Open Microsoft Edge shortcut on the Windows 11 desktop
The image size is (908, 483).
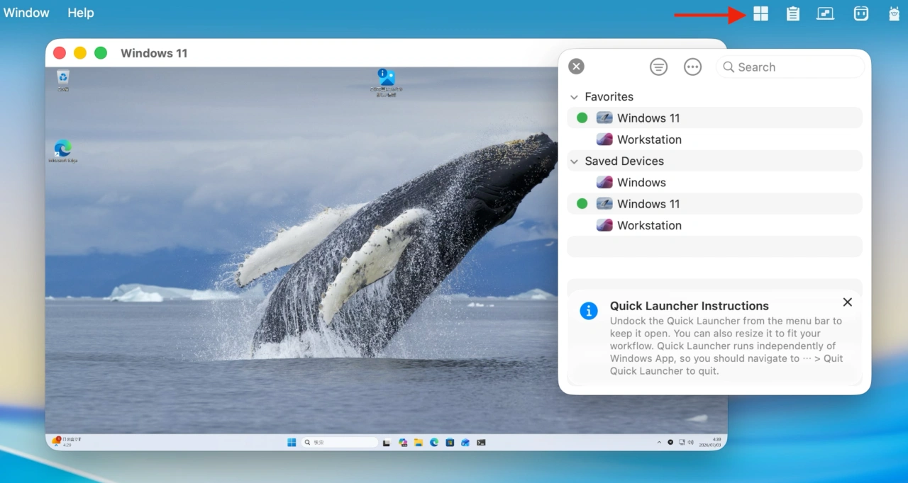(63, 152)
